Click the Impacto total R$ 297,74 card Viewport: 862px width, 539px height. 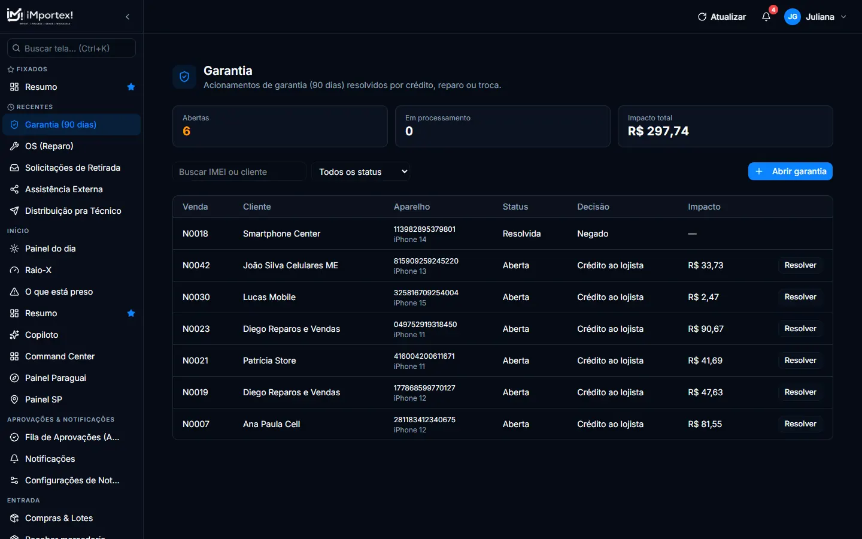pyautogui.click(x=725, y=126)
